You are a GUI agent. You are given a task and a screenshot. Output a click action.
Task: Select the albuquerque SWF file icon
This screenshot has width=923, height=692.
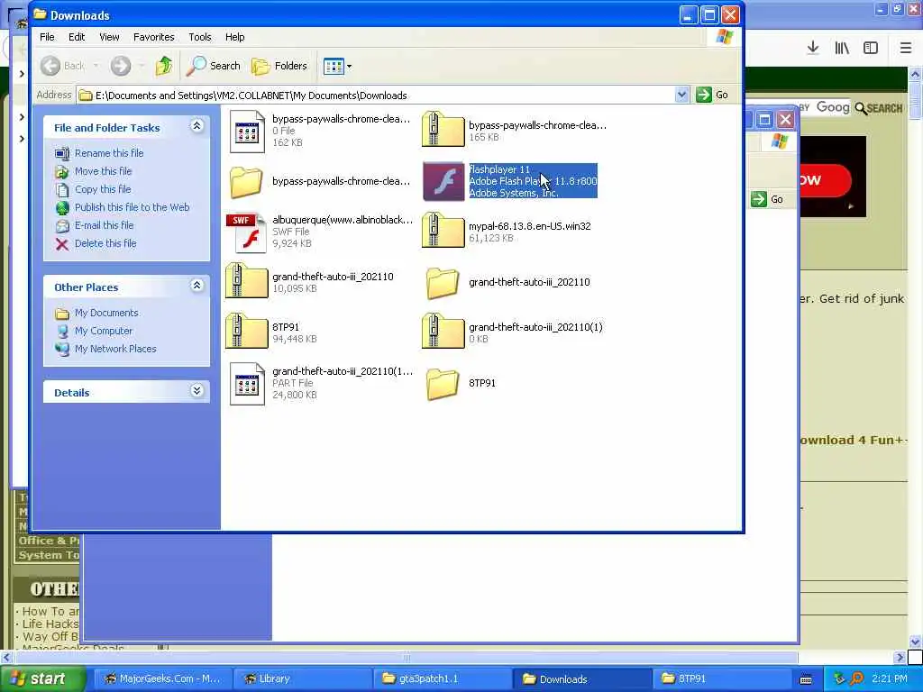coord(247,232)
